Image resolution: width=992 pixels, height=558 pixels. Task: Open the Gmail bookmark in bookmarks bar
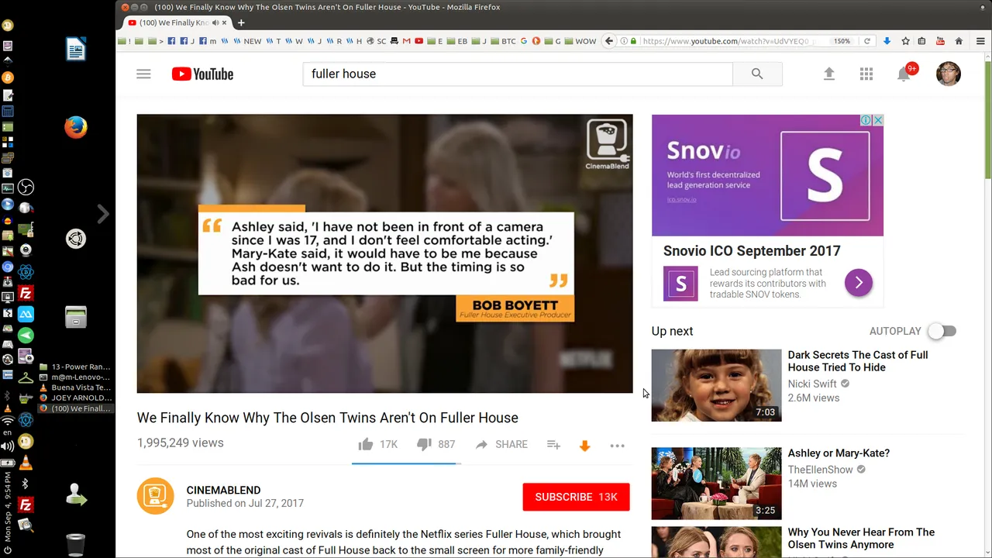click(x=407, y=41)
